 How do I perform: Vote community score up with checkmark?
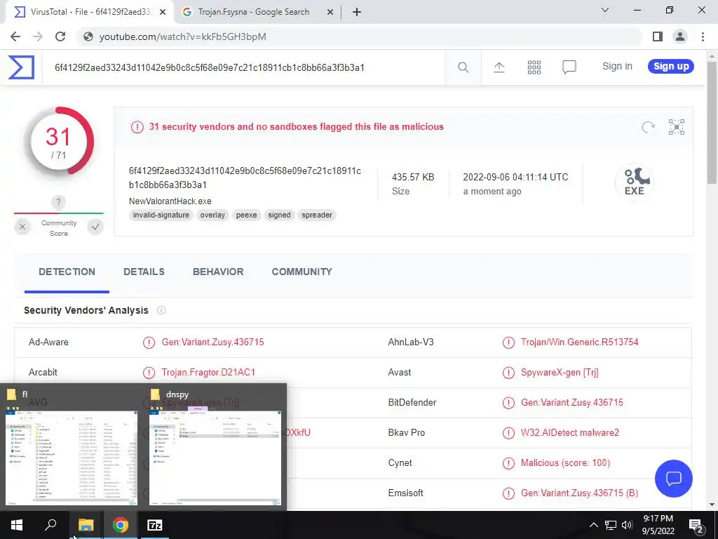pyautogui.click(x=95, y=227)
